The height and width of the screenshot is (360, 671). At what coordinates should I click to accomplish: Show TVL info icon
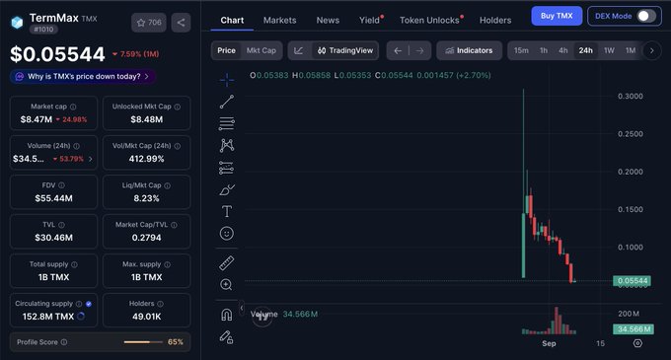coord(61,225)
